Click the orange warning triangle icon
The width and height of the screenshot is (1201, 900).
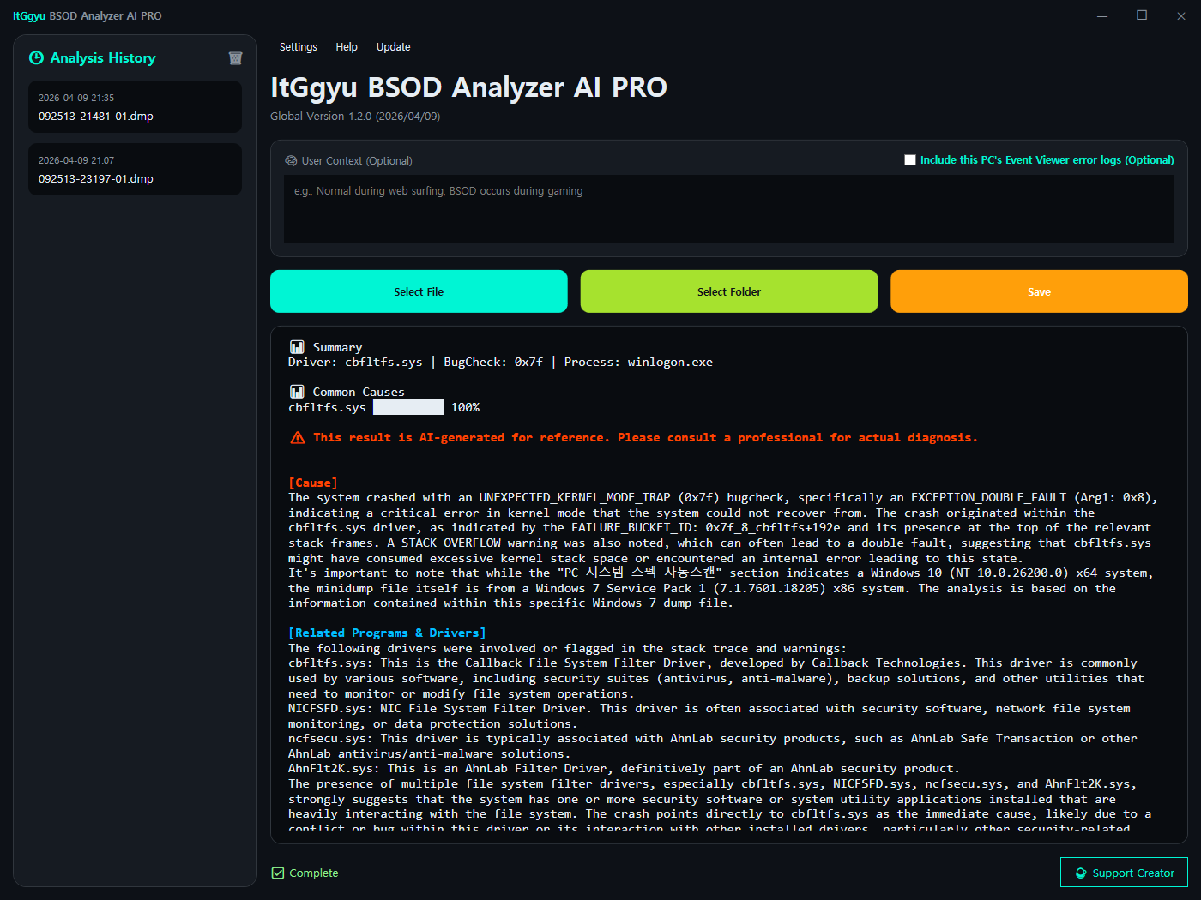pos(297,437)
